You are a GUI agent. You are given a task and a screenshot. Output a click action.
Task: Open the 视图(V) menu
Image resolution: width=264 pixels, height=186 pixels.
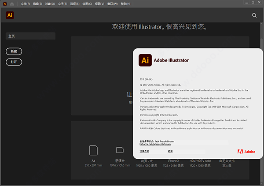point(100,4)
